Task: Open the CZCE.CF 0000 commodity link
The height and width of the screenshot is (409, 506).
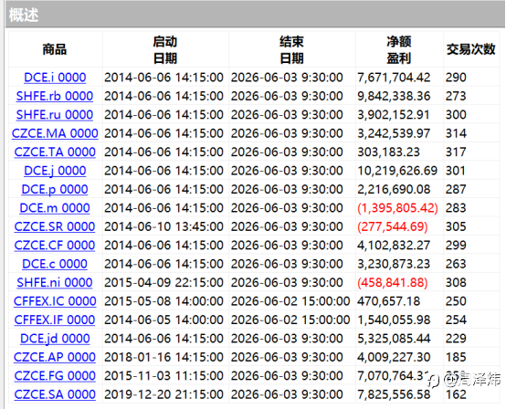Action: click(55, 246)
